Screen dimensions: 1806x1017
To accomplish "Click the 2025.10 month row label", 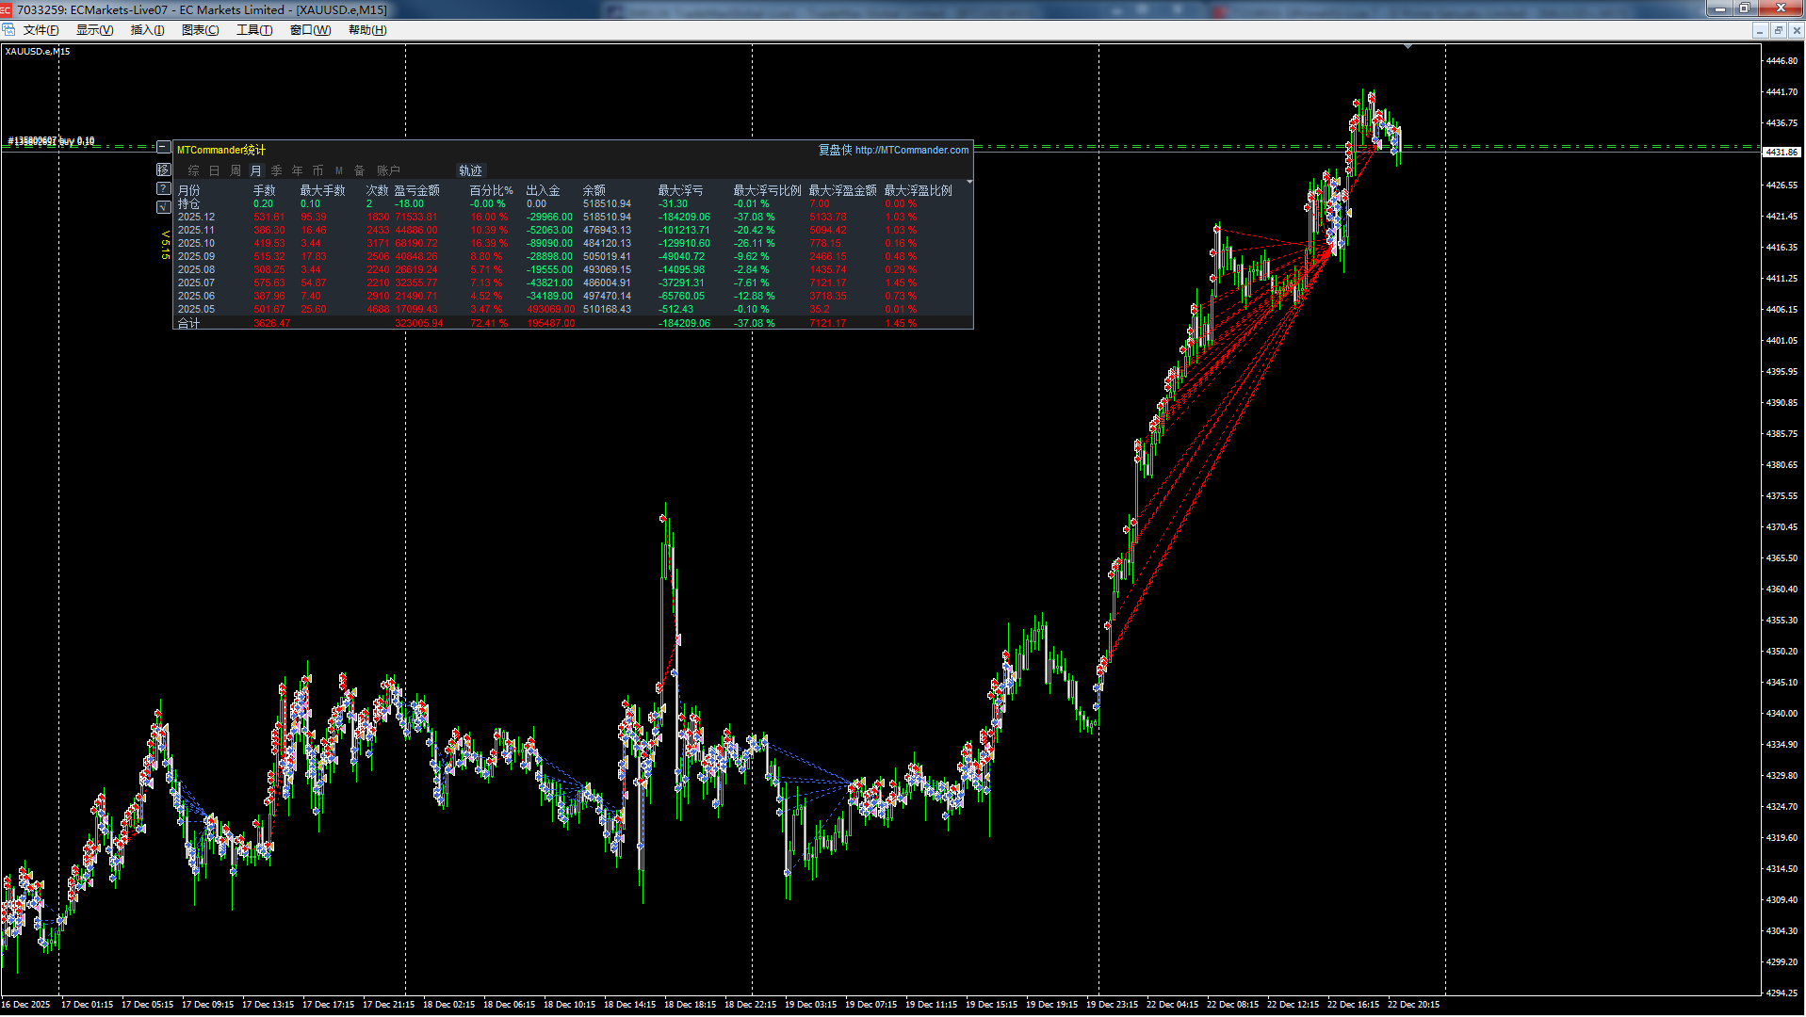I will pyautogui.click(x=196, y=243).
